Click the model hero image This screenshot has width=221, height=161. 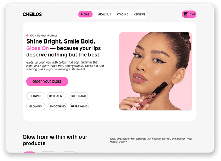(155, 71)
